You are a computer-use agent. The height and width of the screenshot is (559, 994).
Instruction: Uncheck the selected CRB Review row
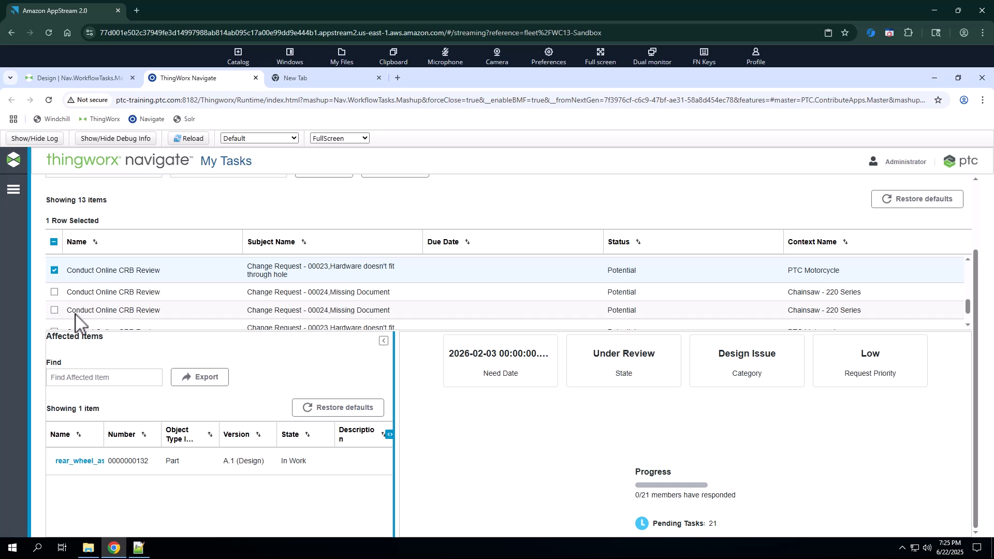click(54, 270)
